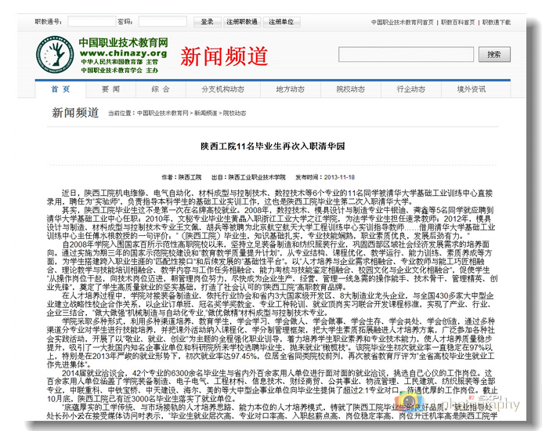Switch to the 要闻 tab

pos(110,89)
